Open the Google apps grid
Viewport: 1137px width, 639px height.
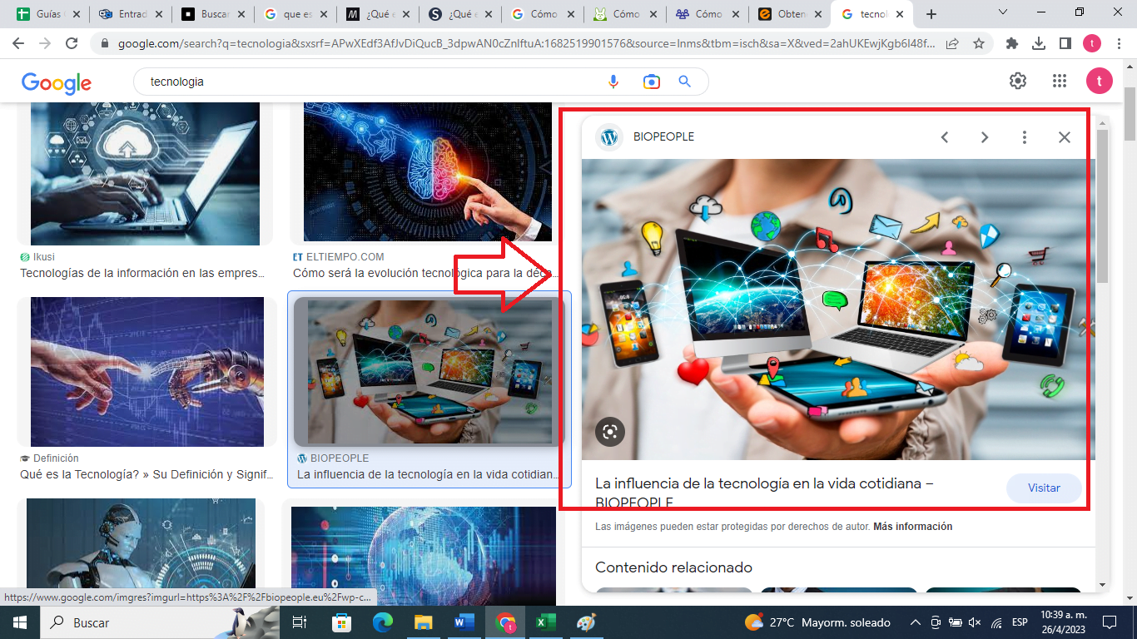tap(1059, 81)
